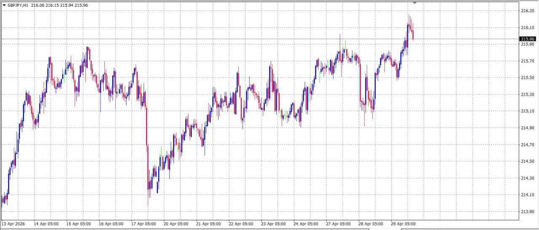Click the 216.10 price scale label
539x230 pixels.
528,28
